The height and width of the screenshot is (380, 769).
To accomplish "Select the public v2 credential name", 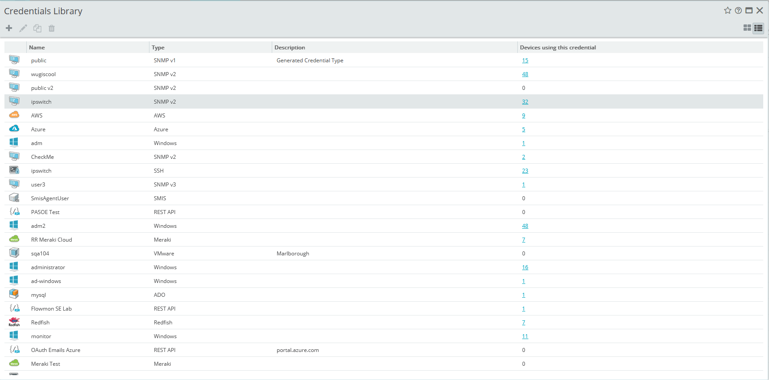I will tap(42, 88).
